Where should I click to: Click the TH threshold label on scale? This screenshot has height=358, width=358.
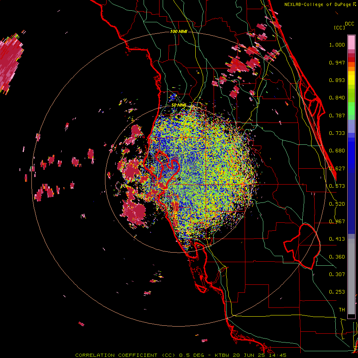pyautogui.click(x=342, y=310)
